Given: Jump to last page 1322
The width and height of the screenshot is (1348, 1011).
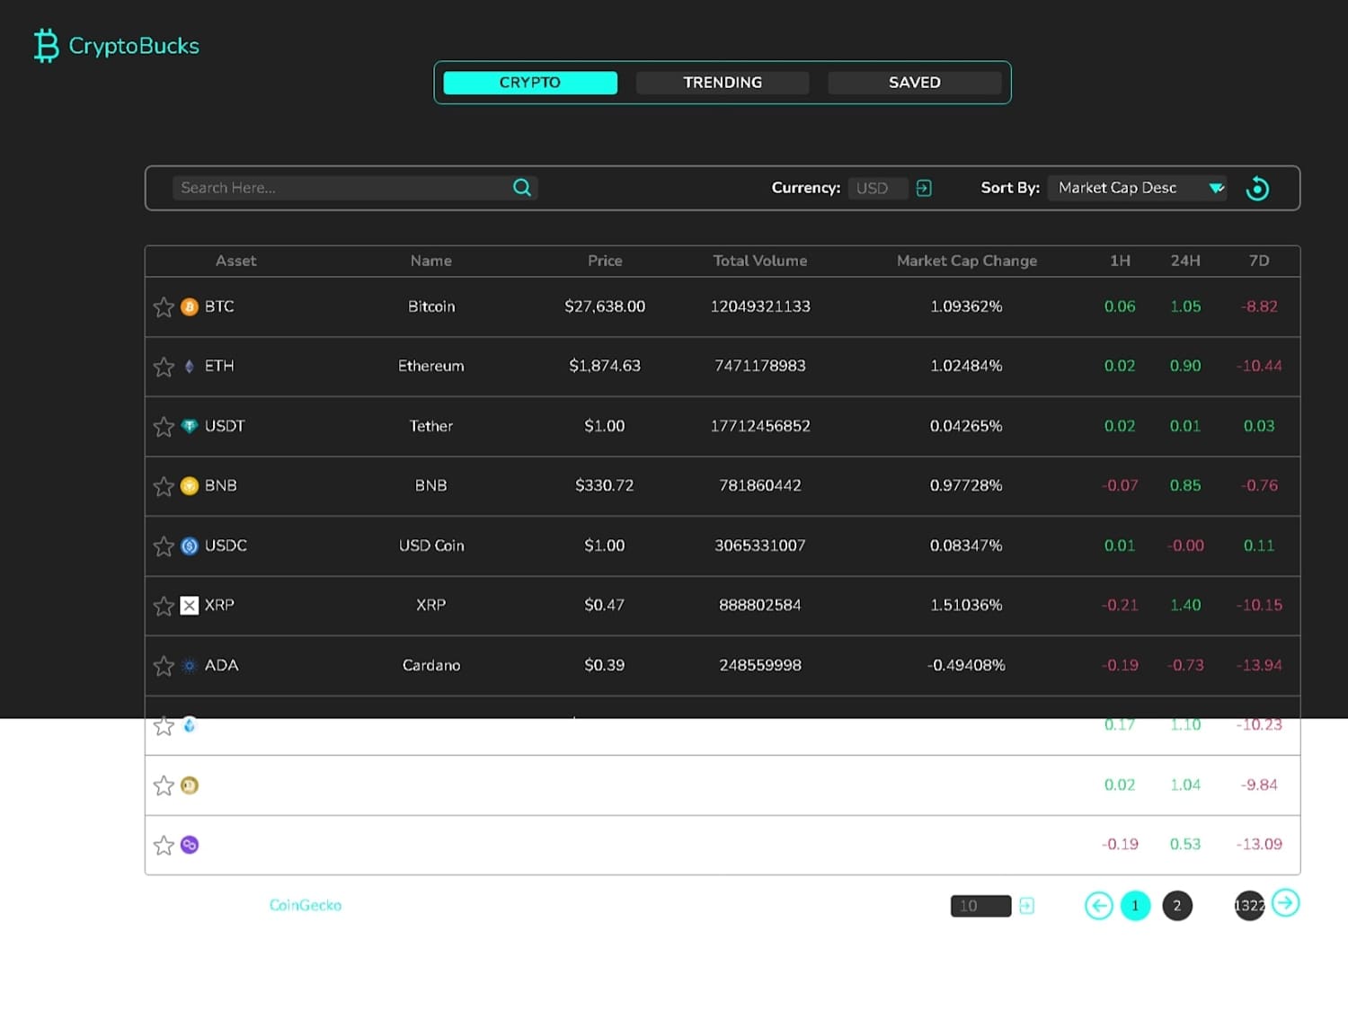Looking at the screenshot, I should (x=1249, y=906).
